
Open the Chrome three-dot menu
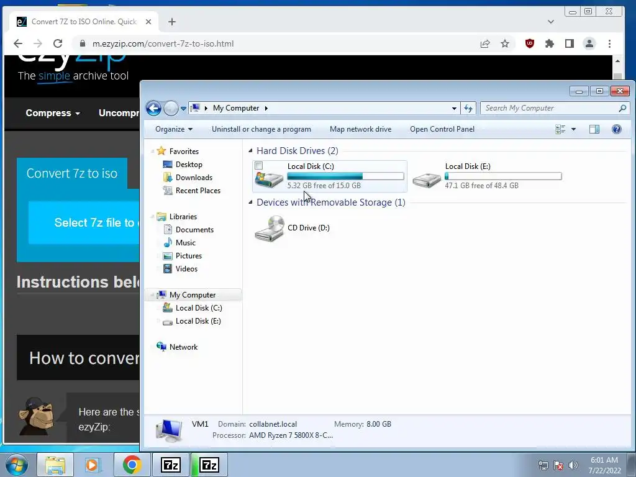610,44
